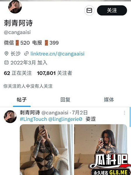Switch to the 媒体 media tab
The height and width of the screenshot is (175, 131).
coord(109,99)
